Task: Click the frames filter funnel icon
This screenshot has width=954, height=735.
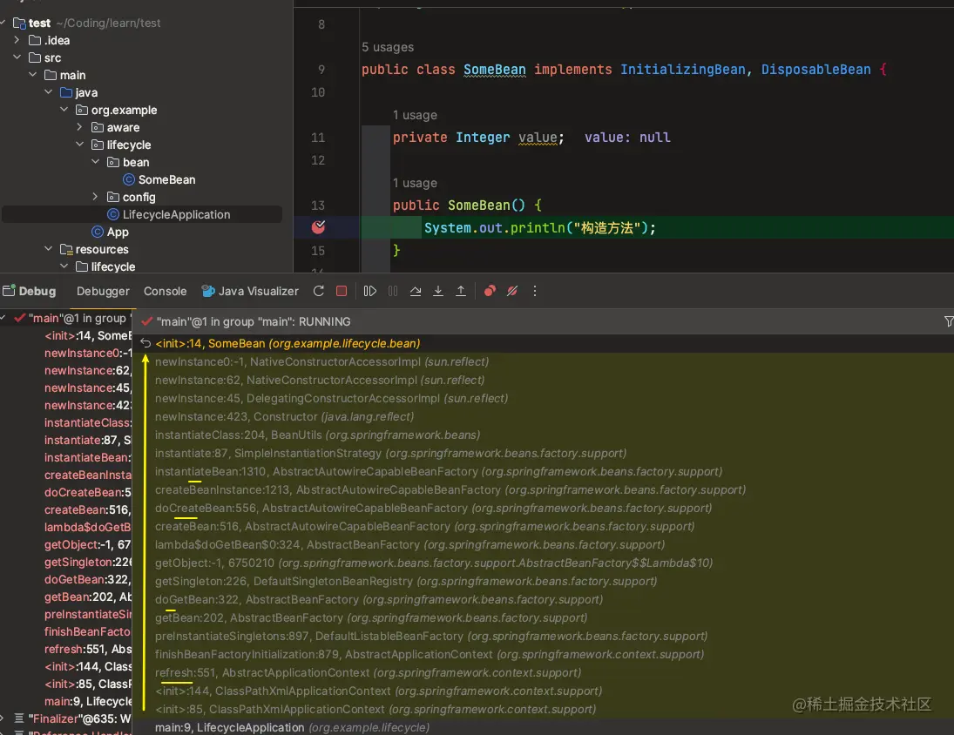Action: point(949,321)
